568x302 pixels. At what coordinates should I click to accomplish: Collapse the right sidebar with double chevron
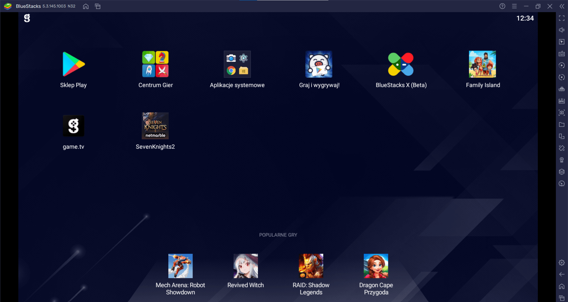pos(562,6)
